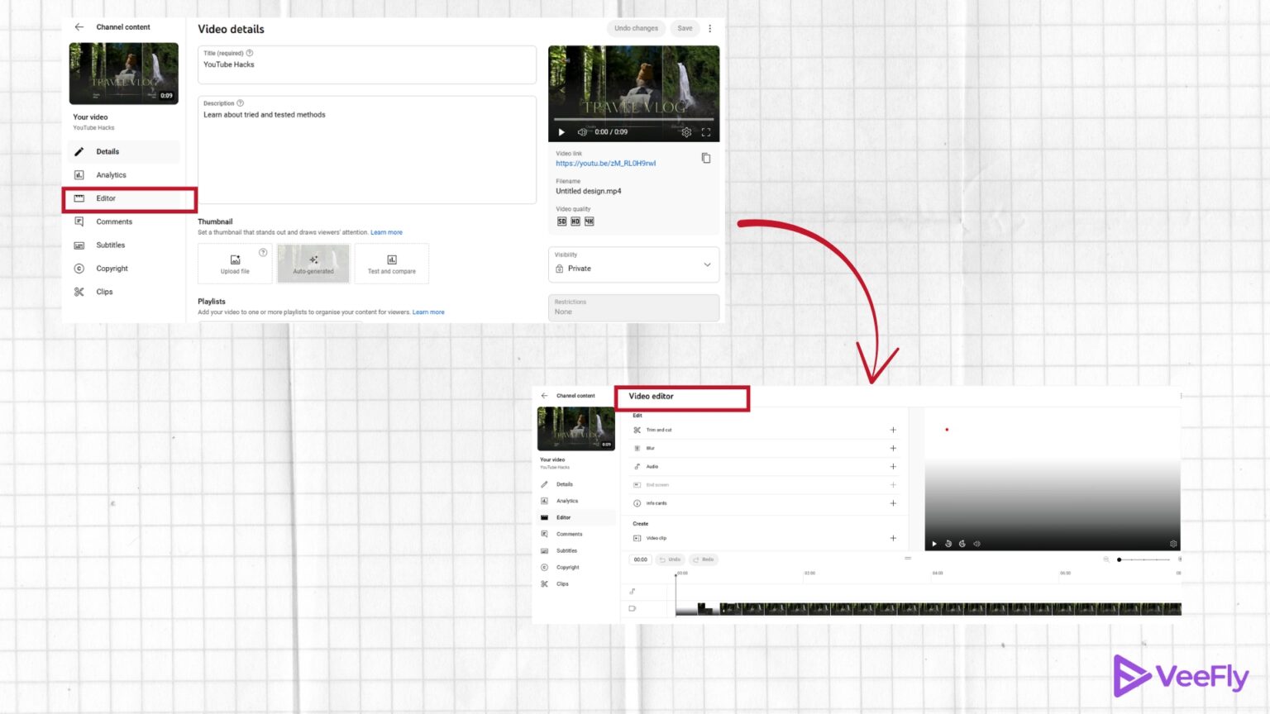This screenshot has height=714, width=1270.
Task: Switch to the Analytics tab
Action: 110,174
